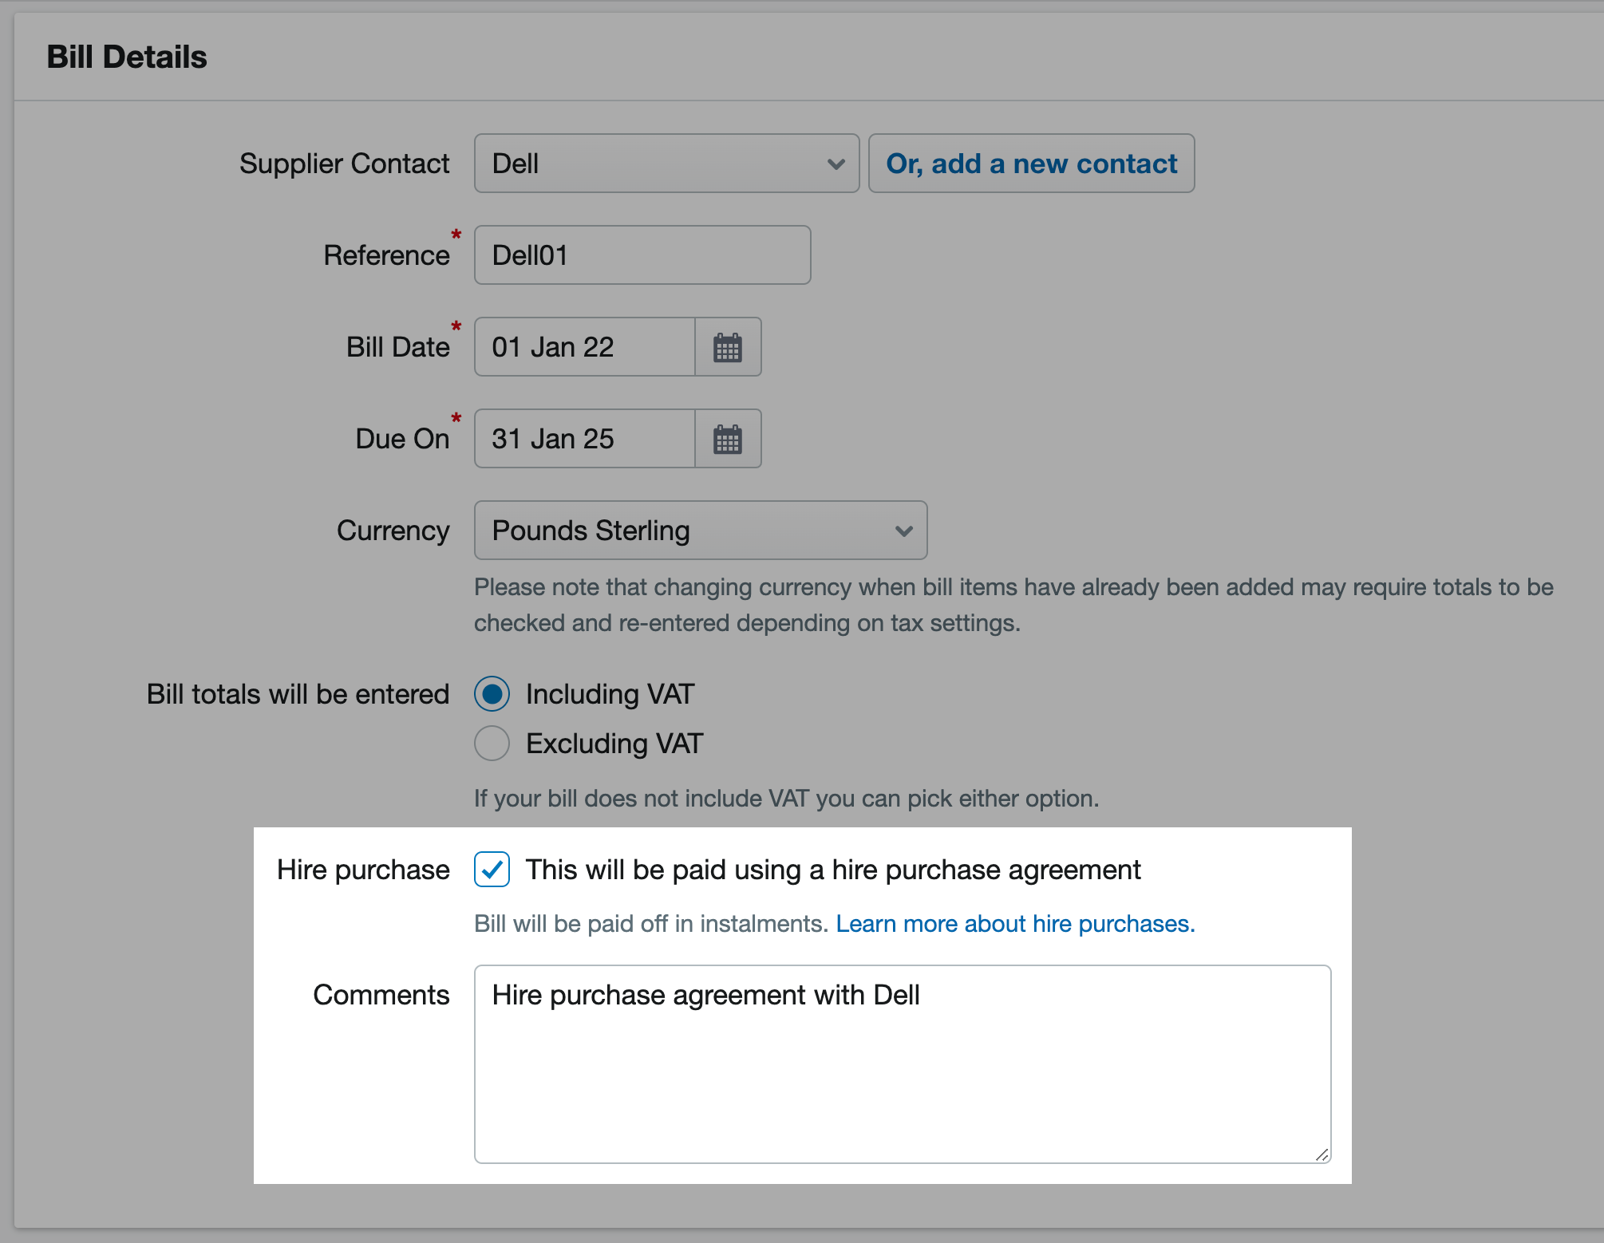Viewport: 1604px width, 1243px height.
Task: Open the Bill Date calendar picker
Action: point(727,346)
